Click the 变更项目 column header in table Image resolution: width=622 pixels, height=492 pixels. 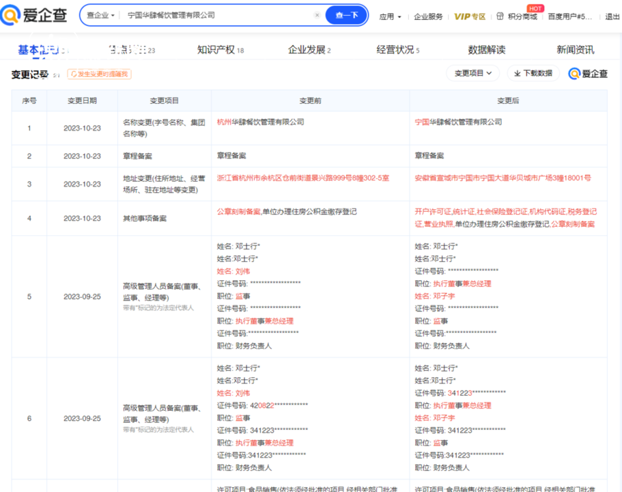[165, 101]
